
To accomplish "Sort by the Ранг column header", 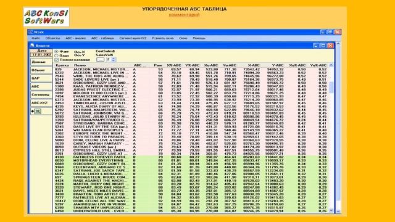I will point(158,65).
